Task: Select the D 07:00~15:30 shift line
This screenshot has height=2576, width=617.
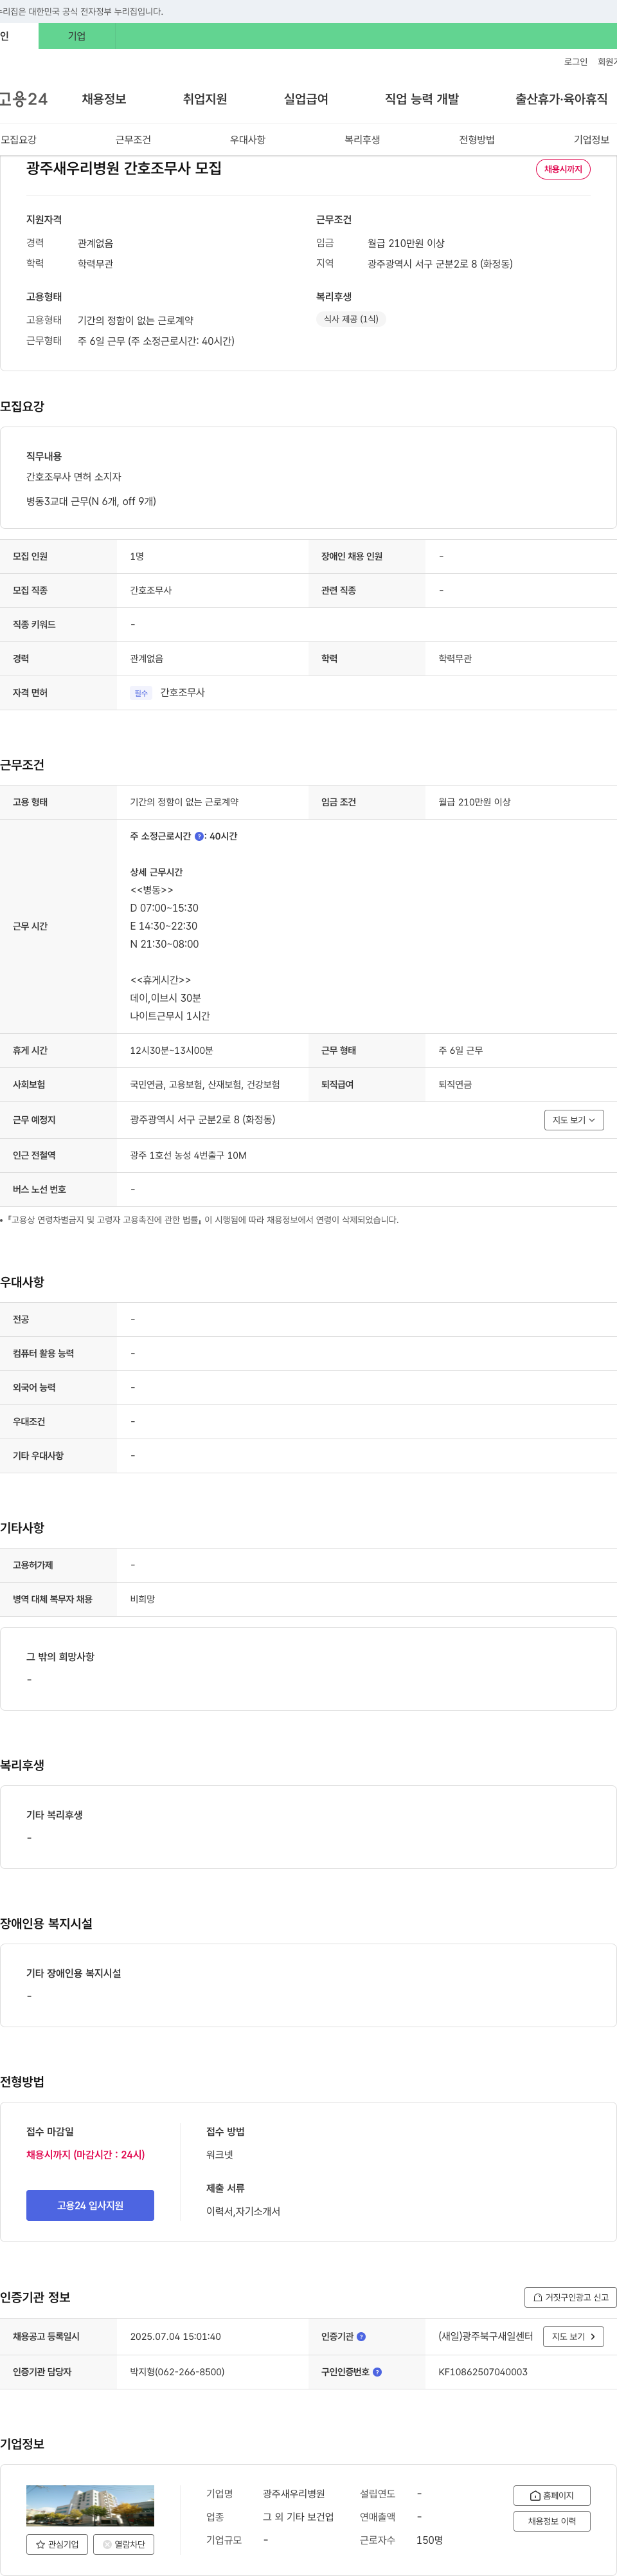Action: coord(164,908)
